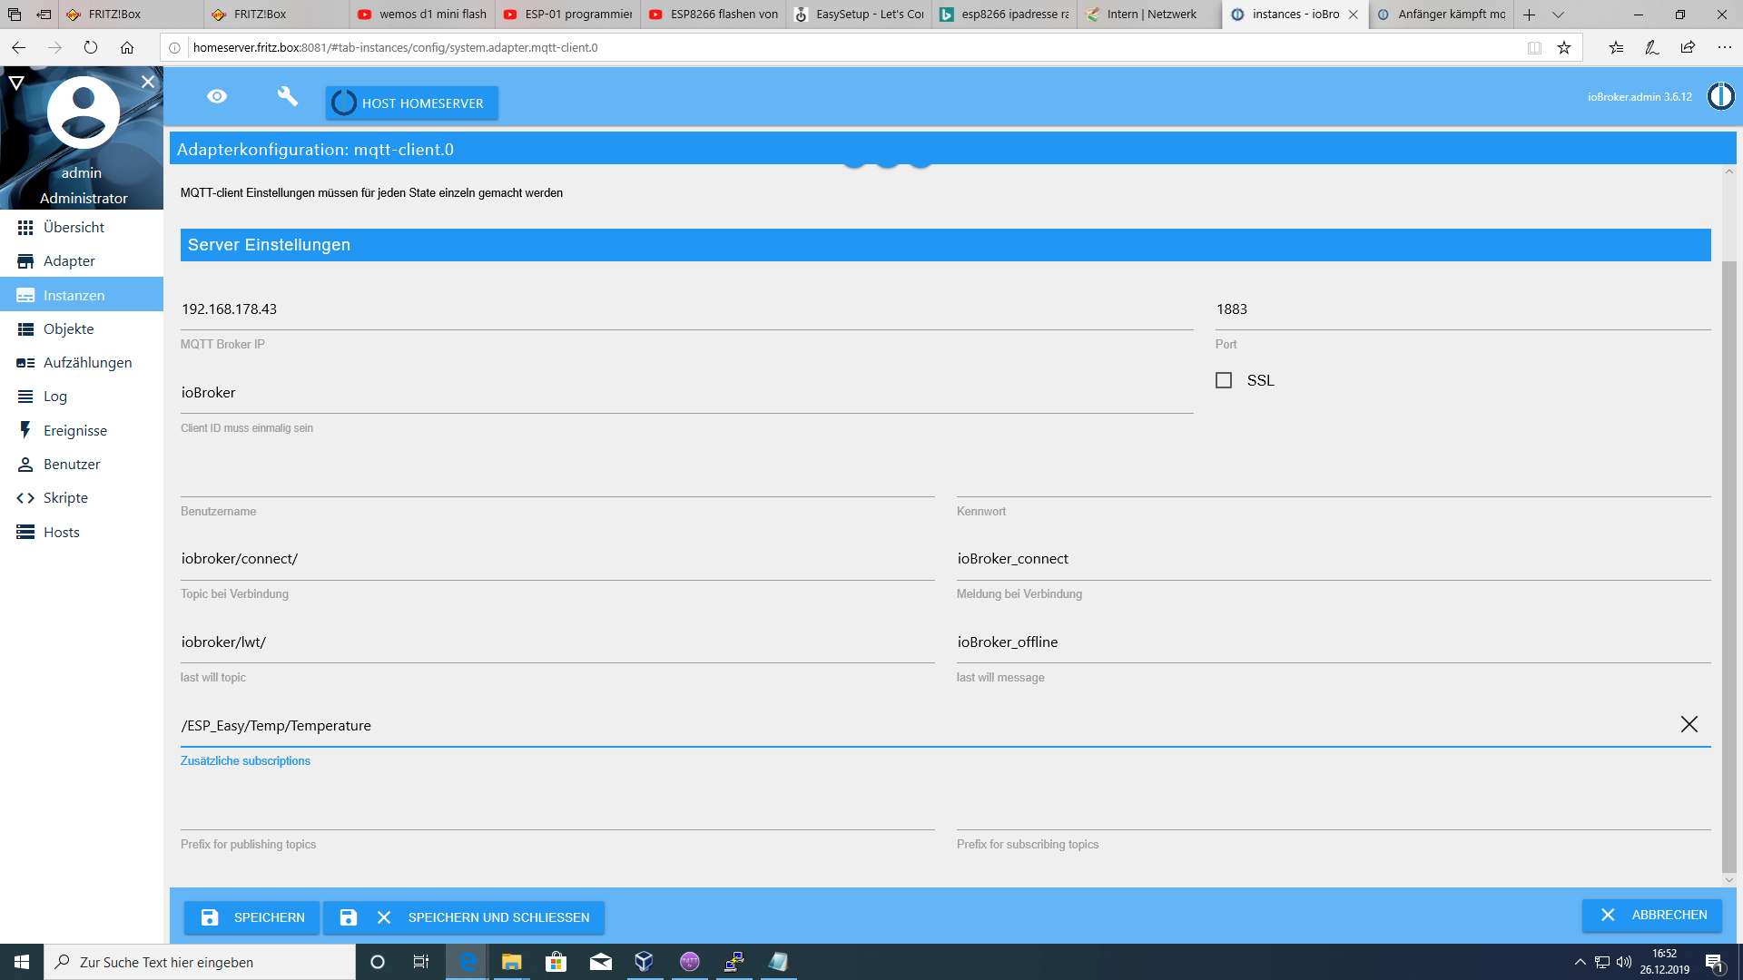This screenshot has width=1743, height=980.
Task: Open the Hosts sidebar entry
Action: [62, 532]
